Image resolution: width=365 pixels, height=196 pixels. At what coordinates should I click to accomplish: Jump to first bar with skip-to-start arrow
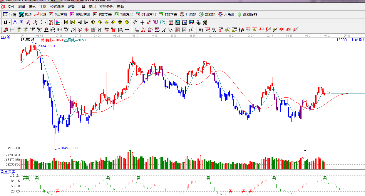66,22
